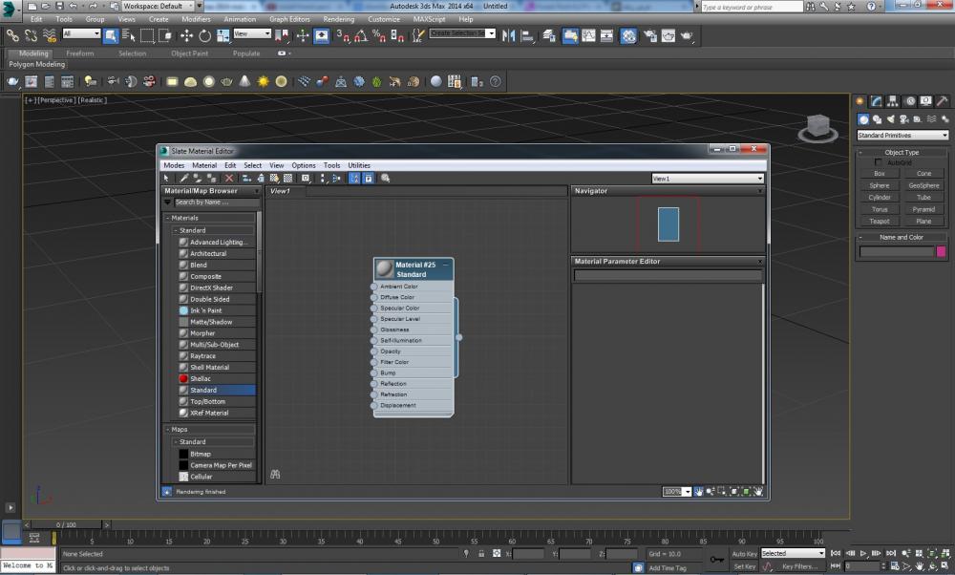Toggle Show Background in Preview checker icon
This screenshot has height=575, width=955.
click(288, 179)
